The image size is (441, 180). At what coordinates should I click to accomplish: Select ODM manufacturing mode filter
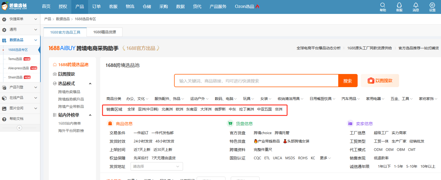pyautogui.click(x=378, y=150)
